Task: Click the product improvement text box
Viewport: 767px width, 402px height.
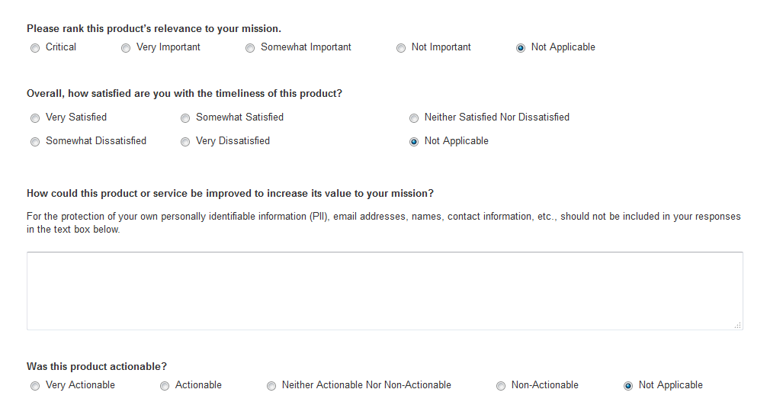Action: coord(384,291)
